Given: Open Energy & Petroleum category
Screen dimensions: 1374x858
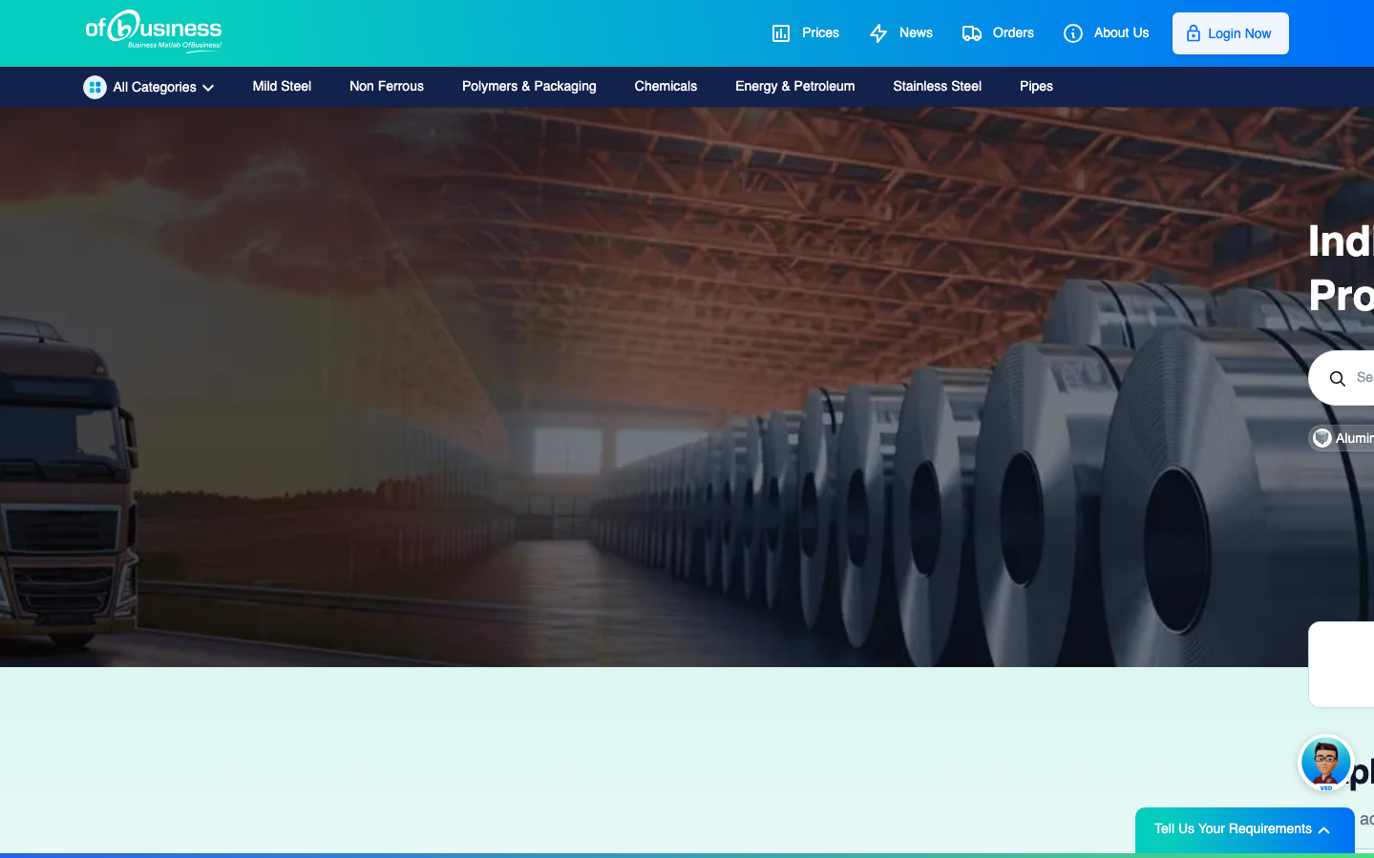Looking at the screenshot, I should [x=794, y=86].
